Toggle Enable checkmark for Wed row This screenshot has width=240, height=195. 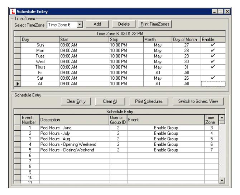pos(213,61)
